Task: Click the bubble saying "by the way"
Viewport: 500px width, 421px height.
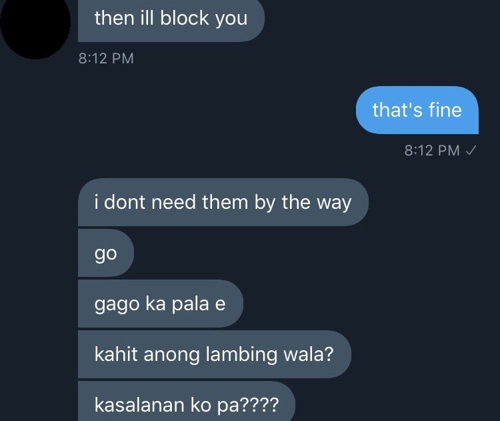Action: pyautogui.click(x=223, y=202)
